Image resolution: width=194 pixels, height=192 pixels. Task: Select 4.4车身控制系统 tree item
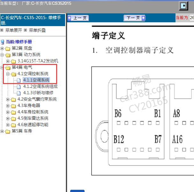pyautogui.click(x=33, y=112)
